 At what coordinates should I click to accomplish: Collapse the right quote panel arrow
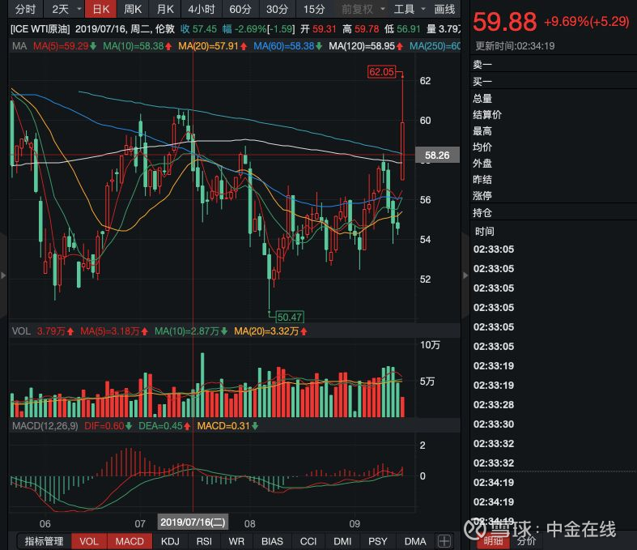[465, 275]
